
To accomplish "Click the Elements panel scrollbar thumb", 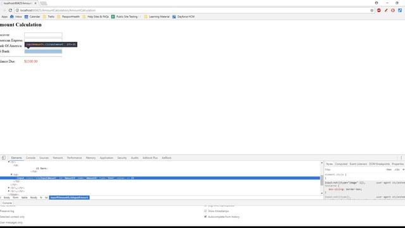I will tap(322, 180).
